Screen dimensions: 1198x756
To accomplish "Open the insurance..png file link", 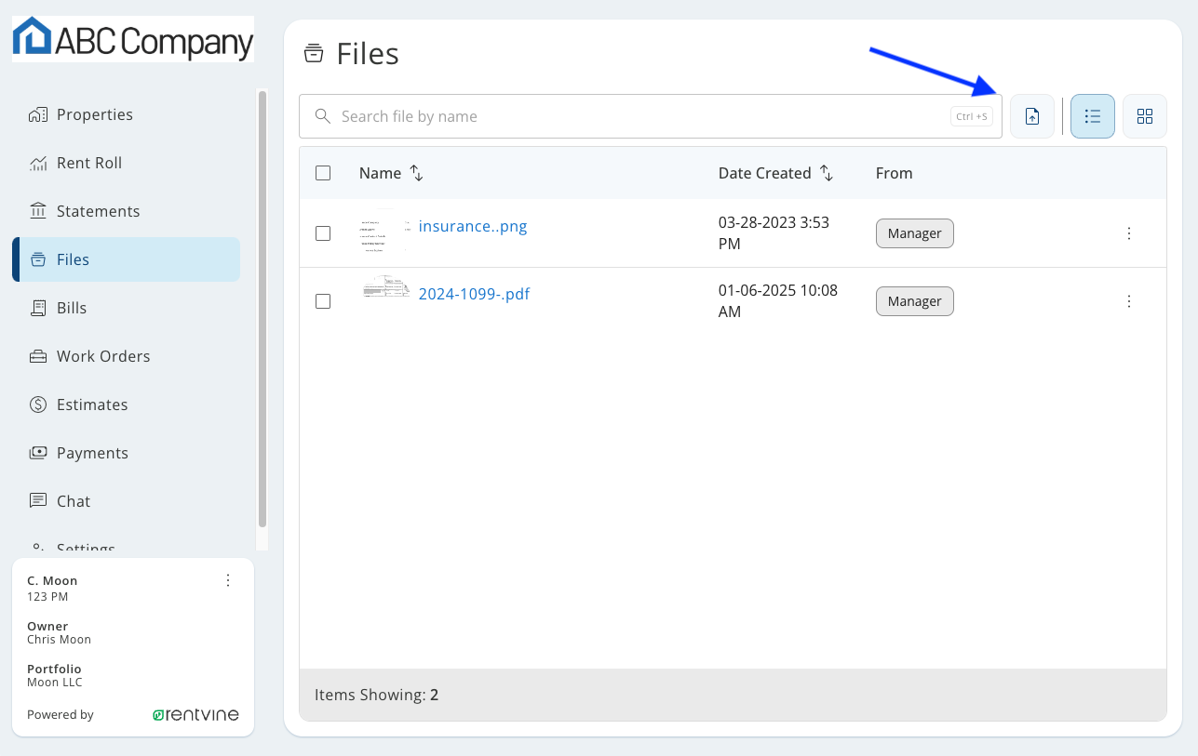I will [473, 226].
